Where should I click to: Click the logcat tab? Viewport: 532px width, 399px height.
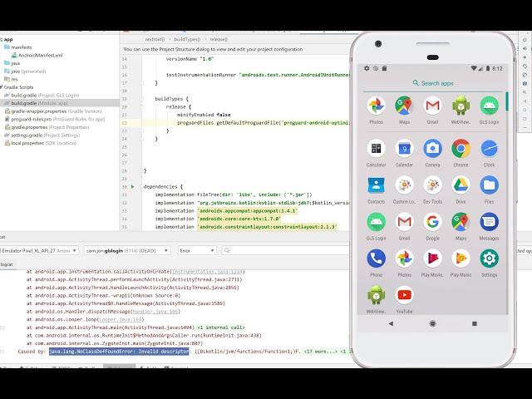point(7,264)
